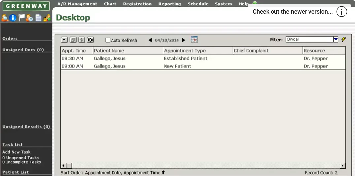Sort by Patient Name column header

coord(128,51)
